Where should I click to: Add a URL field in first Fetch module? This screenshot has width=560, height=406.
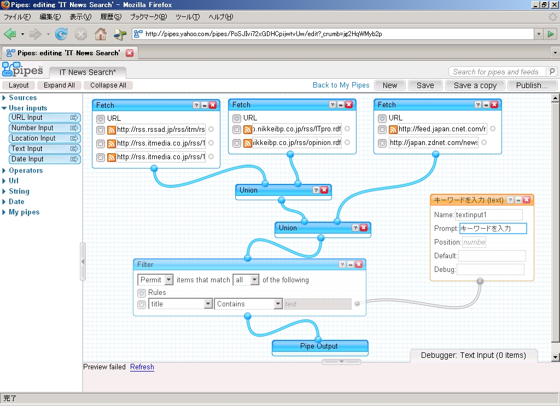(x=100, y=118)
